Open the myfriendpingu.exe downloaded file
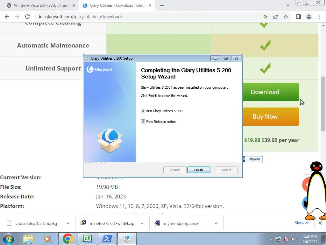The height and width of the screenshot is (245, 326). tap(181, 223)
